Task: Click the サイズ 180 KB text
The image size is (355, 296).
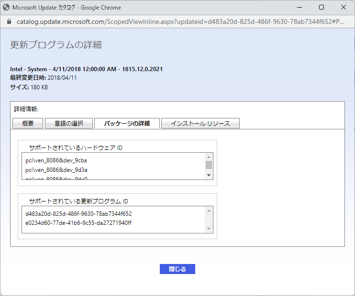Action: point(29,87)
